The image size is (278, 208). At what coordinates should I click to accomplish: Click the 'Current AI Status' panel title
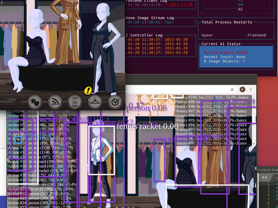pos(221,44)
